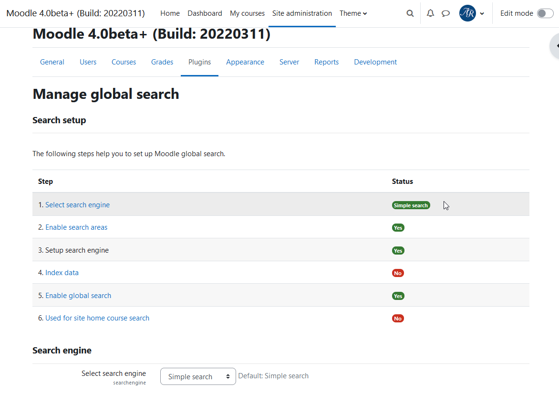Open the search magnifier icon
Viewport: 559px width, 395px height.
point(410,13)
